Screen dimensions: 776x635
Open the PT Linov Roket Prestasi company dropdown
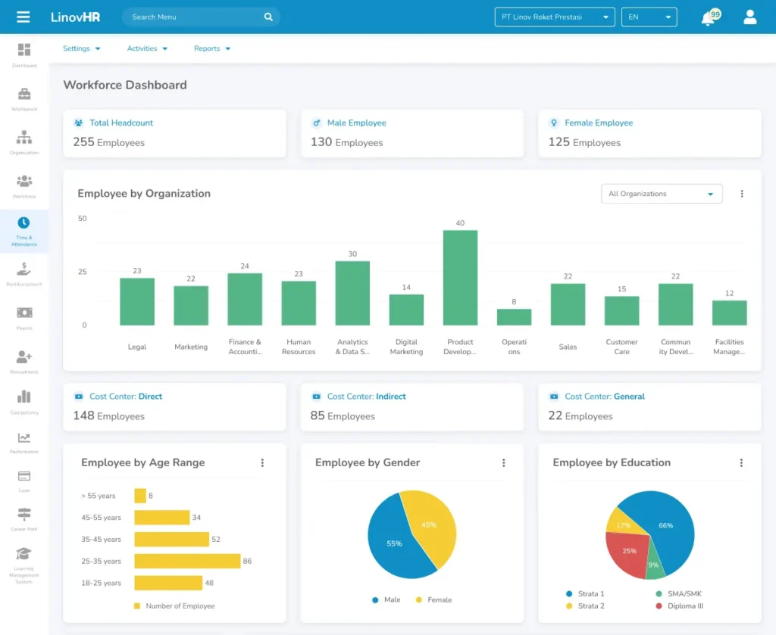coord(554,17)
